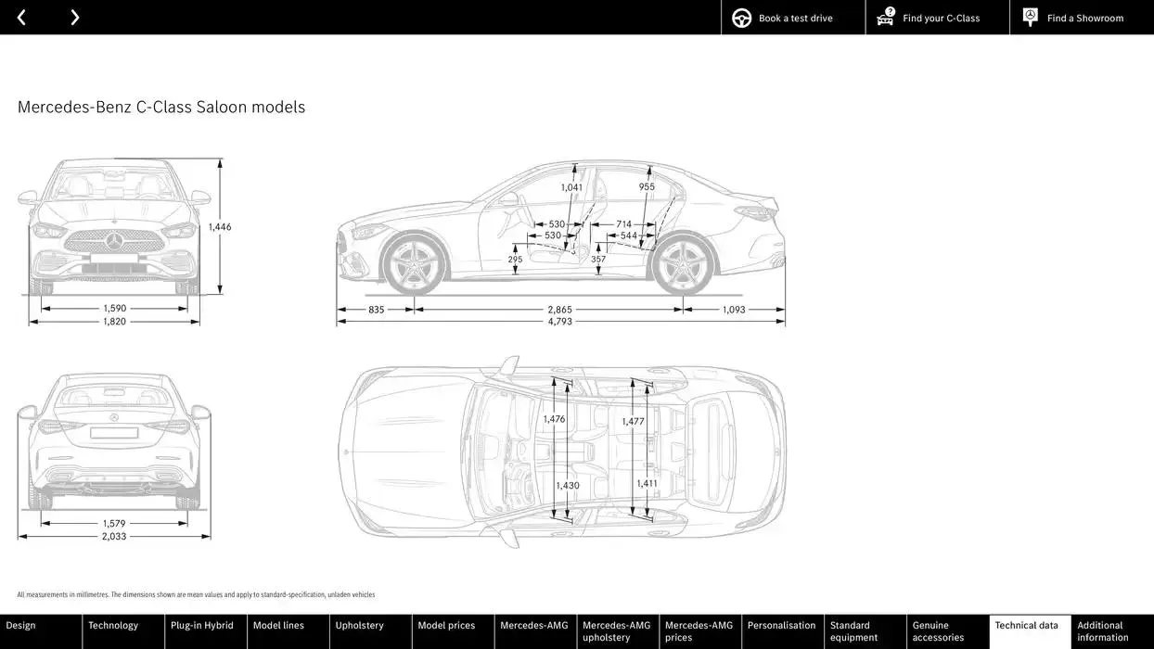Image resolution: width=1154 pixels, height=649 pixels.
Task: Open the Technology tab
Action: tap(115, 625)
